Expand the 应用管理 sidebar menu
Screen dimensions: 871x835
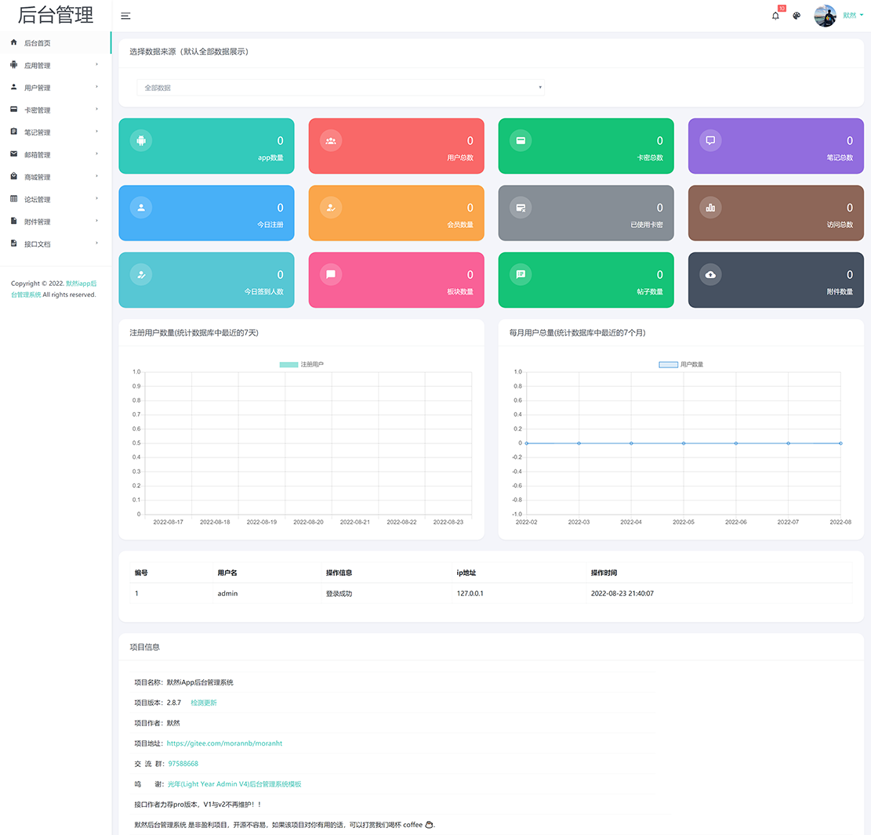pos(55,66)
